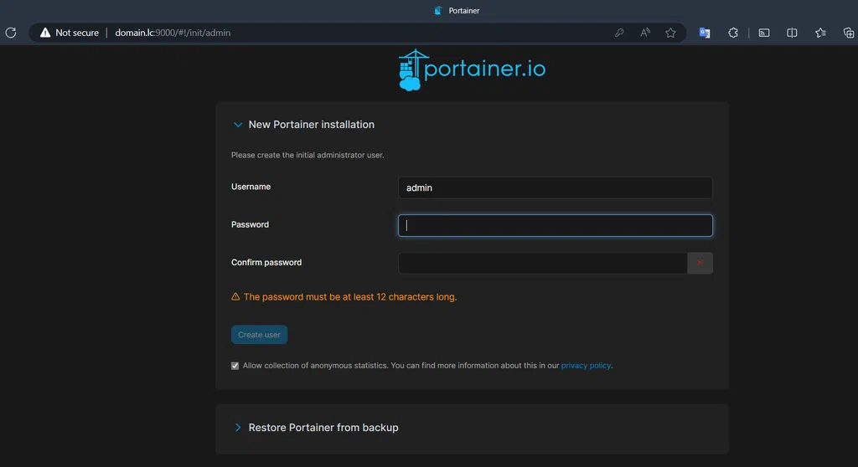
Task: Open the split screen icon
Action: pos(792,33)
